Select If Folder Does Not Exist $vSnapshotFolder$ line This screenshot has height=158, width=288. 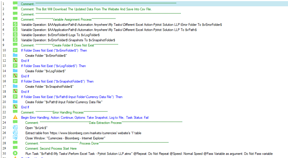pos(57,81)
